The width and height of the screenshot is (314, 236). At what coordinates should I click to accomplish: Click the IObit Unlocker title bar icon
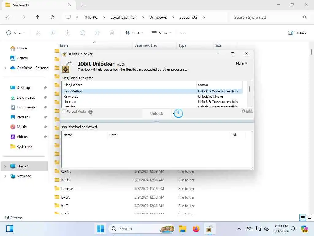(65, 54)
